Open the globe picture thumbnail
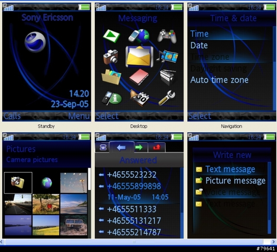Screen dimensions: 277x252 tap(46, 183)
